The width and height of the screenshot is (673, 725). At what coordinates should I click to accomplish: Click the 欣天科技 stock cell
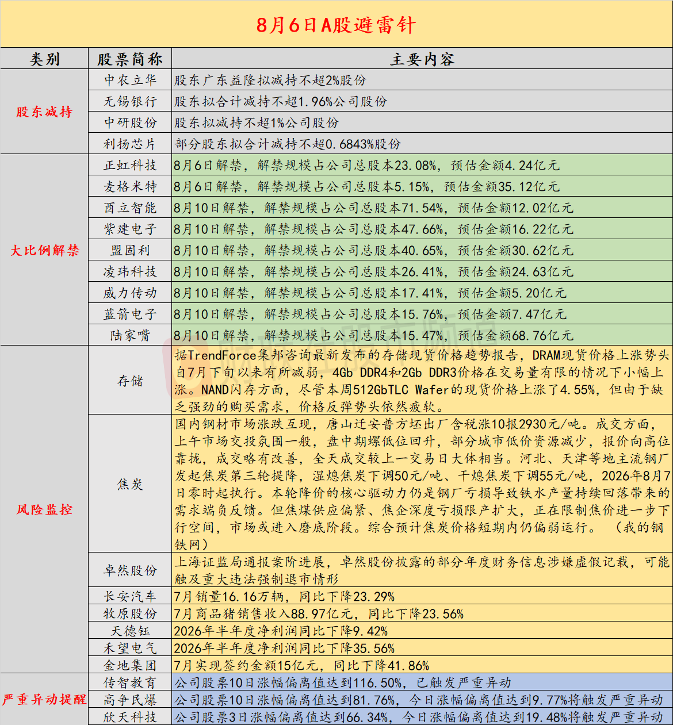click(x=130, y=717)
